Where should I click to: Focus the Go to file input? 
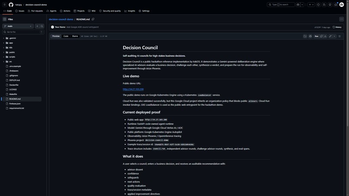(x=23, y=32)
